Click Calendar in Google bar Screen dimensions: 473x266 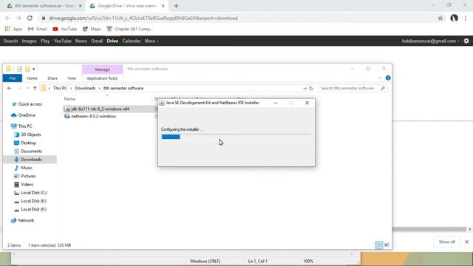(132, 41)
